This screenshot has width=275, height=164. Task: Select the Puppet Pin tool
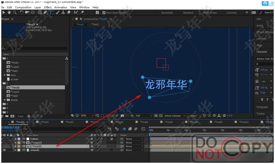coord(82,12)
